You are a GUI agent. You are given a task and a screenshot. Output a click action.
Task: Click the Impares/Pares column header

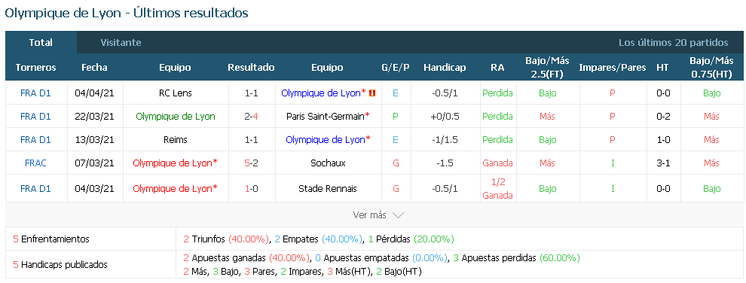pyautogui.click(x=613, y=68)
